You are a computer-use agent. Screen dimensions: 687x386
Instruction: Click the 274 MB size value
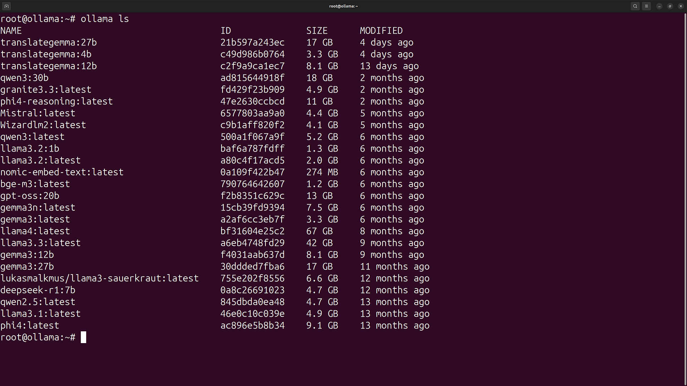click(x=322, y=172)
